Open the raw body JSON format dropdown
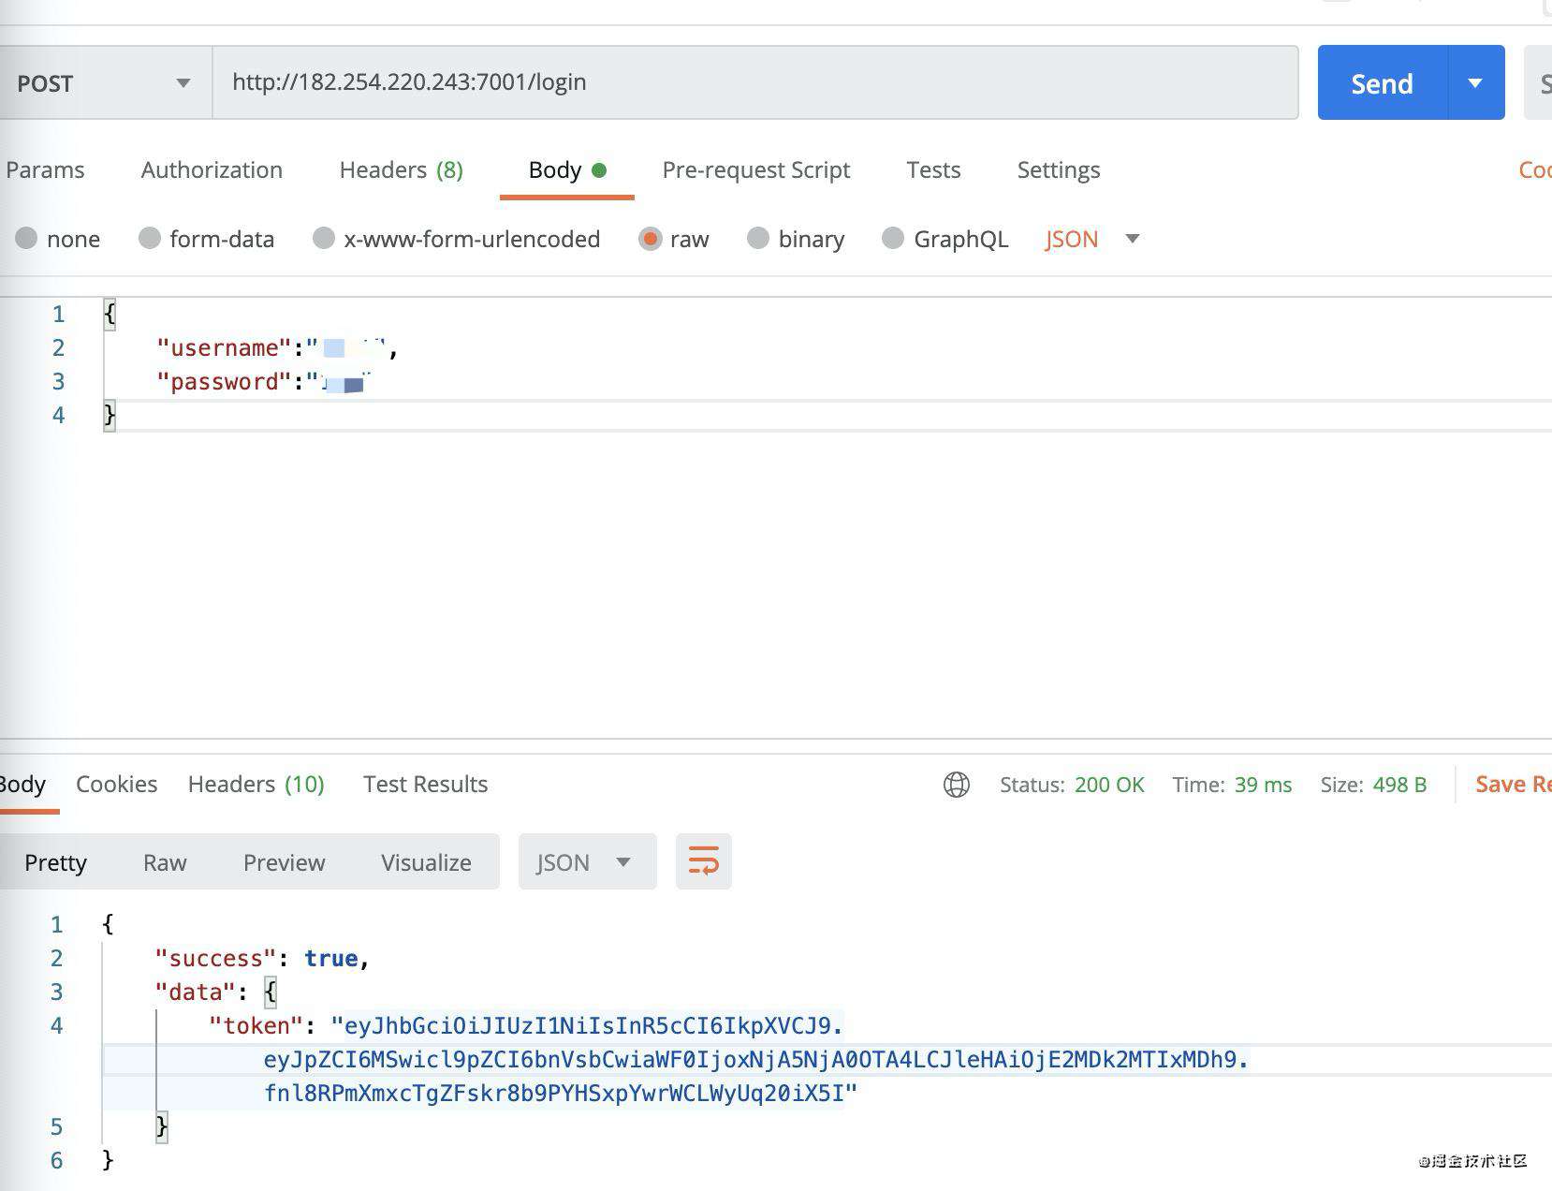 coord(1092,239)
